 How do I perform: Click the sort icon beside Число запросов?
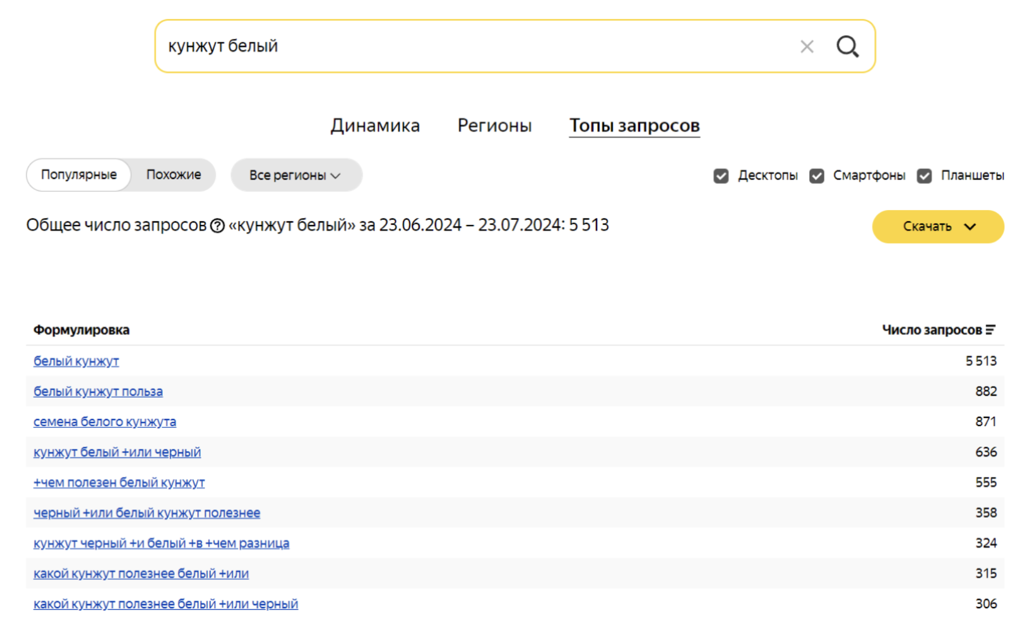pyautogui.click(x=991, y=330)
